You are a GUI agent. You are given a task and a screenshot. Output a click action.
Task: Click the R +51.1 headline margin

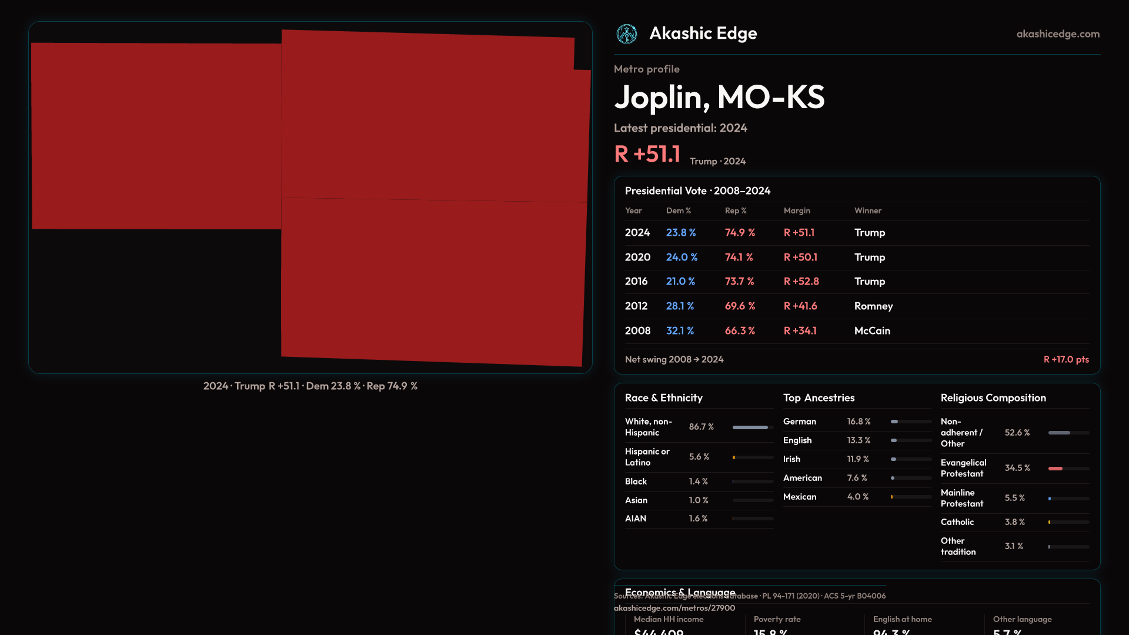tap(647, 154)
